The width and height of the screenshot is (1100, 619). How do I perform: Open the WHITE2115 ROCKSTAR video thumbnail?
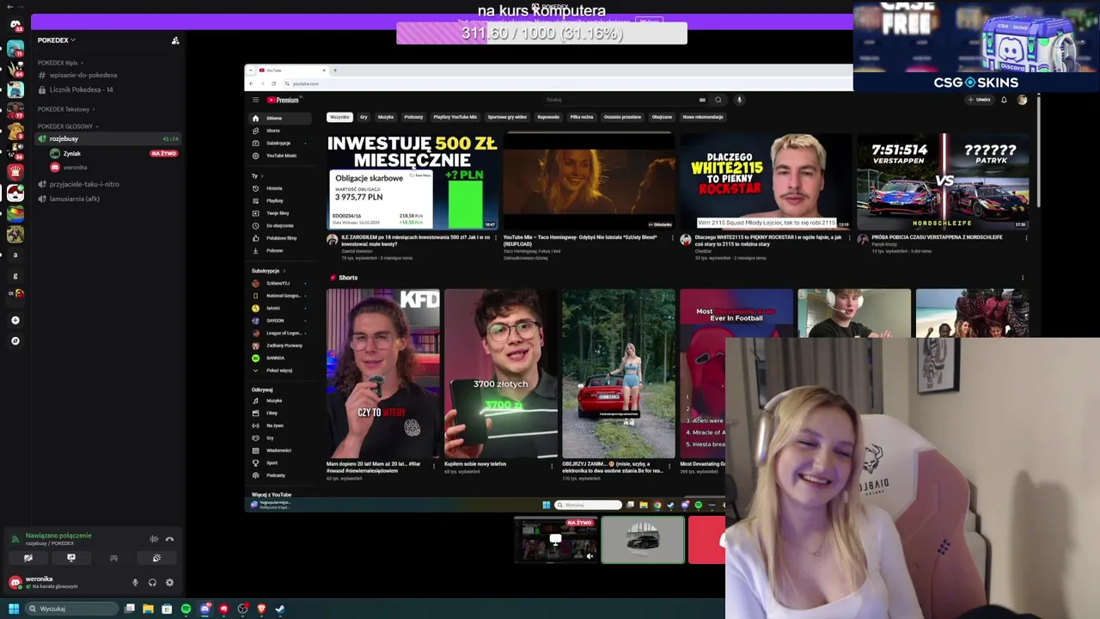pos(766,181)
